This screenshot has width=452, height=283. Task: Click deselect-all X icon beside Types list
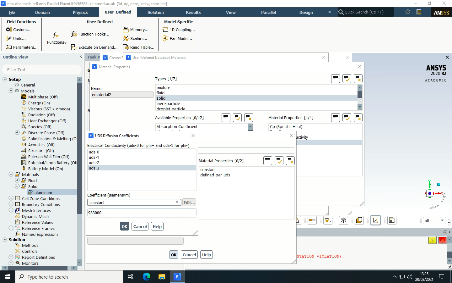(358, 79)
